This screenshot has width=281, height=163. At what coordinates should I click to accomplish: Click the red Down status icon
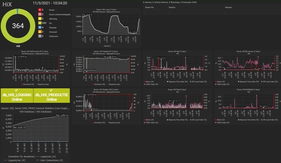(40, 10)
